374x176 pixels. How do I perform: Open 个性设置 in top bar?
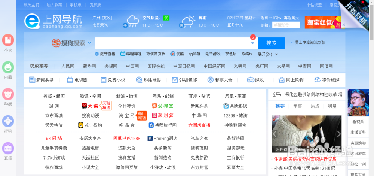click(x=314, y=5)
